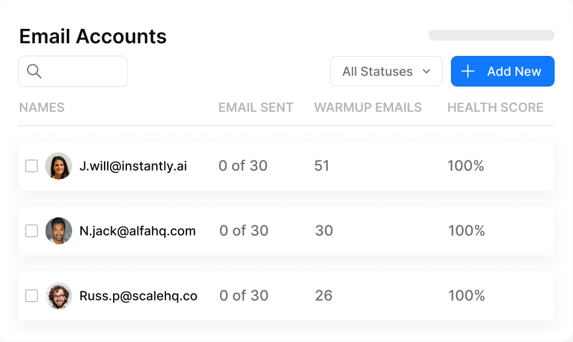The image size is (573, 342).
Task: Click N.jack@alfahq.com profile avatar
Action: click(x=58, y=231)
